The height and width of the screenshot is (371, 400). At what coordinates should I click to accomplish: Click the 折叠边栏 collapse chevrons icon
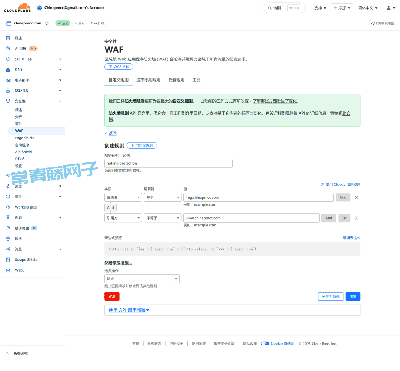(7, 353)
